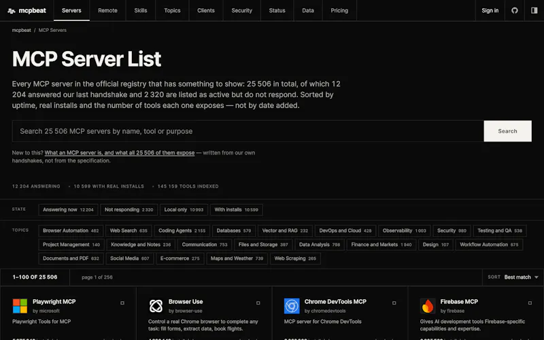This screenshot has width=544, height=340.
Task: Tick the Playwright MCP card checkbox
Action: pyautogui.click(x=122, y=303)
